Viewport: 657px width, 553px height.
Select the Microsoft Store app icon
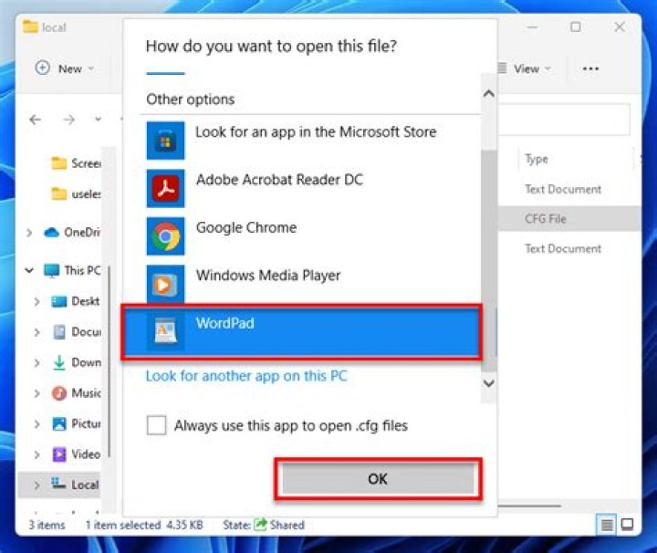(165, 141)
